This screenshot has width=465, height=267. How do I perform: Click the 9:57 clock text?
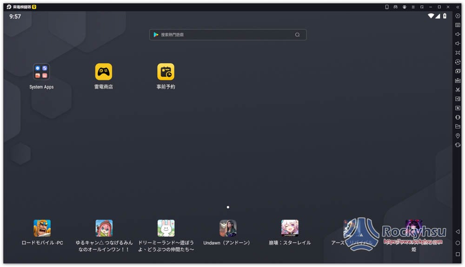point(15,17)
